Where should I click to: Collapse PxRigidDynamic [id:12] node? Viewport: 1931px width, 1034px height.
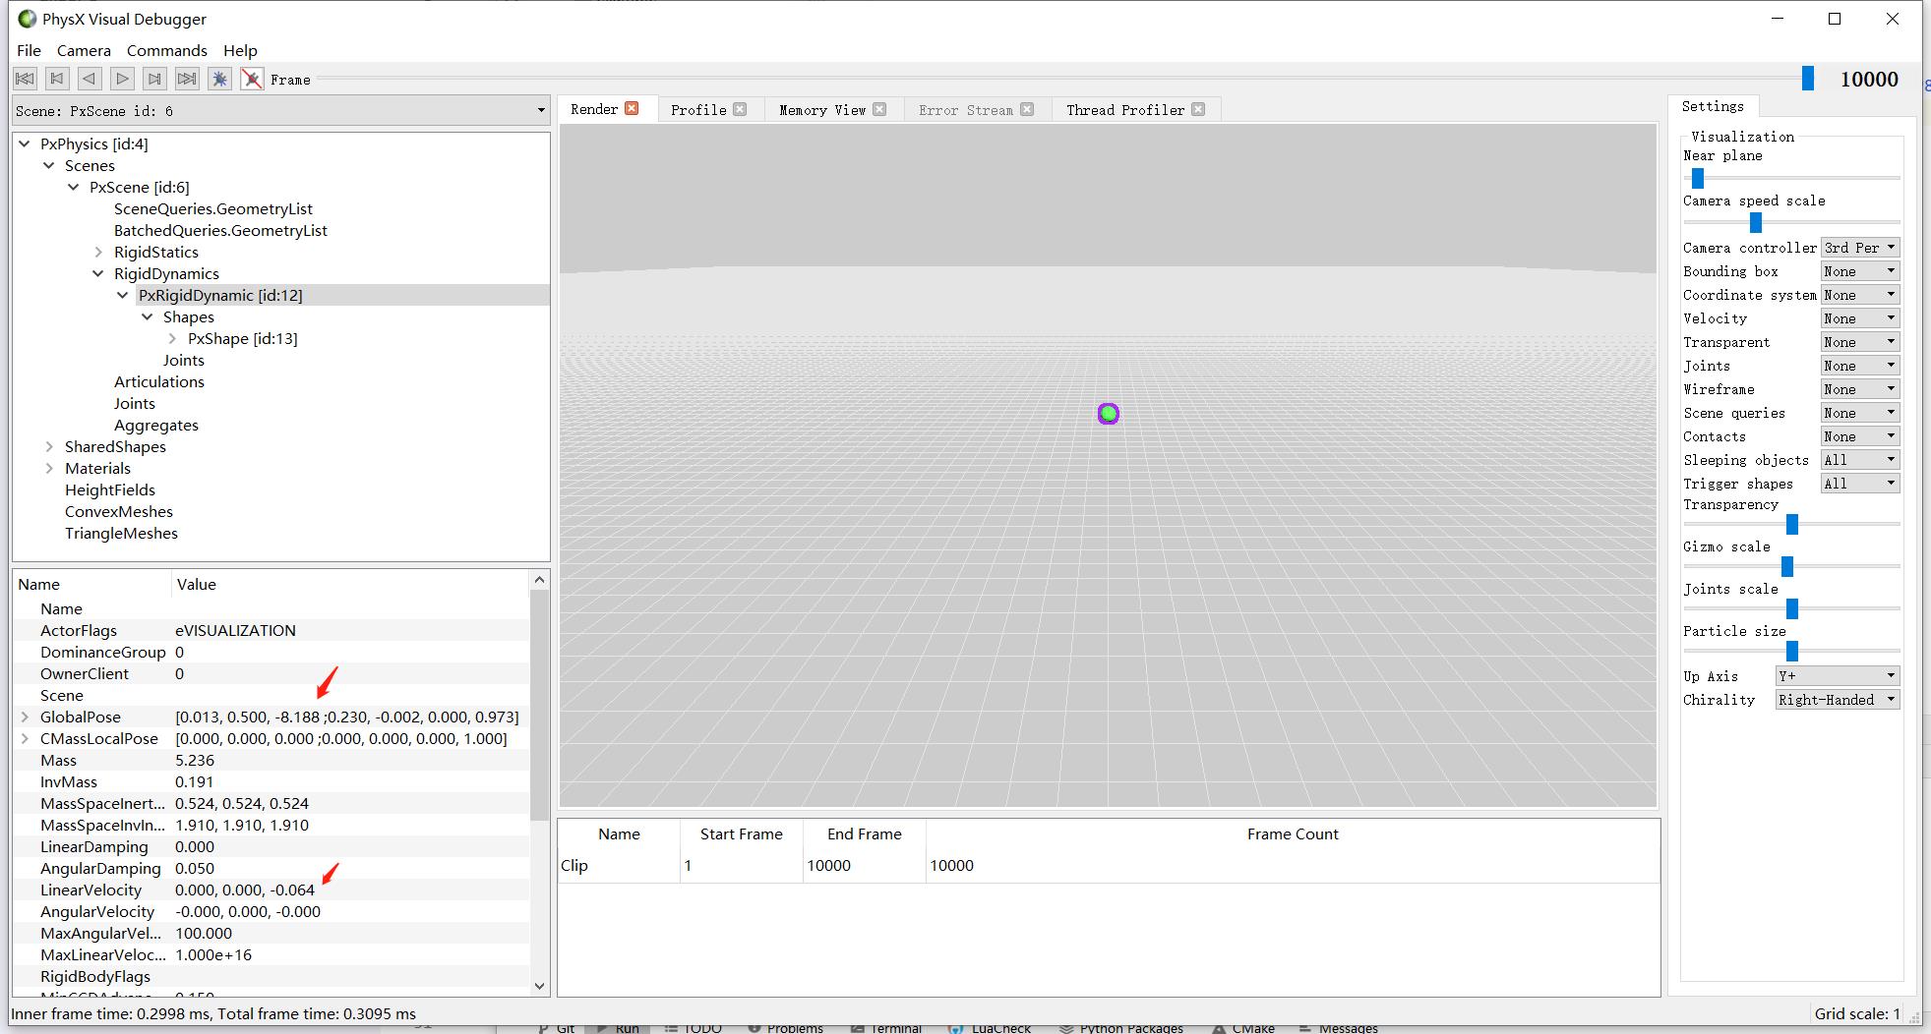pyautogui.click(x=123, y=295)
